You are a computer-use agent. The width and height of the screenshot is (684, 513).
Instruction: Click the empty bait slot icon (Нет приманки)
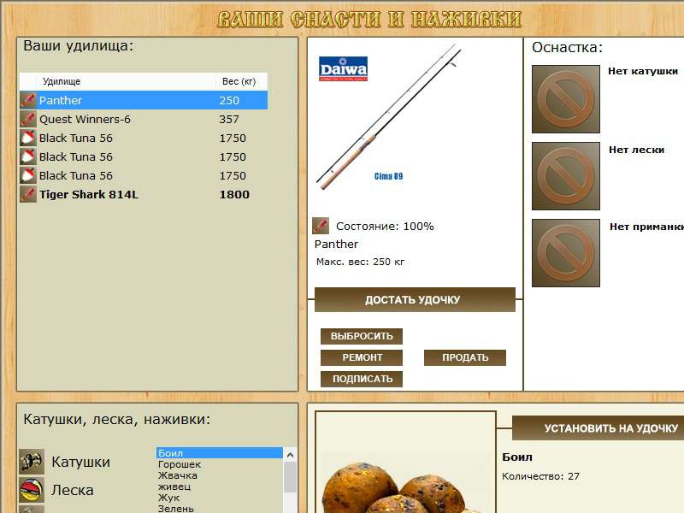point(566,253)
